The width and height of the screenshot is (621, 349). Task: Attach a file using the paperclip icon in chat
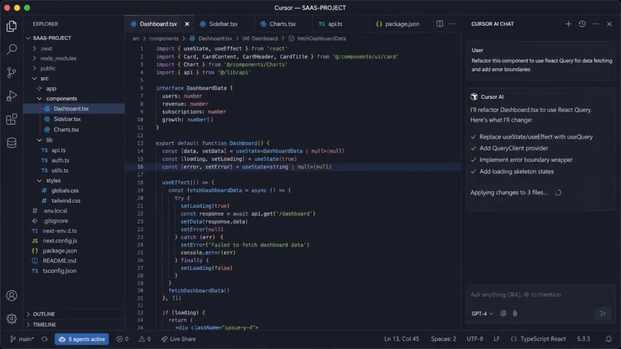pyautogui.click(x=515, y=313)
